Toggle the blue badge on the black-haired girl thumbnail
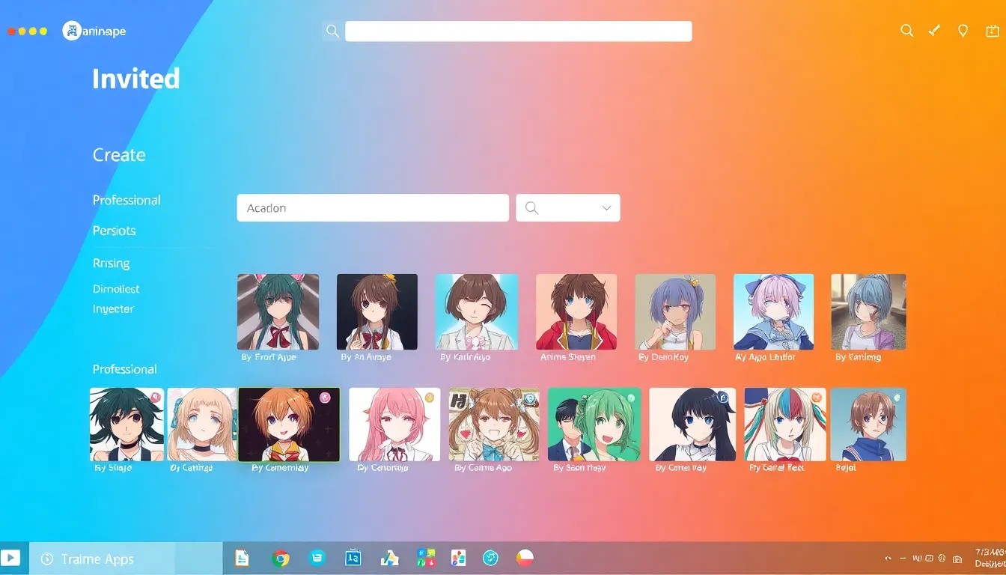The image size is (1006, 575). 722,398
